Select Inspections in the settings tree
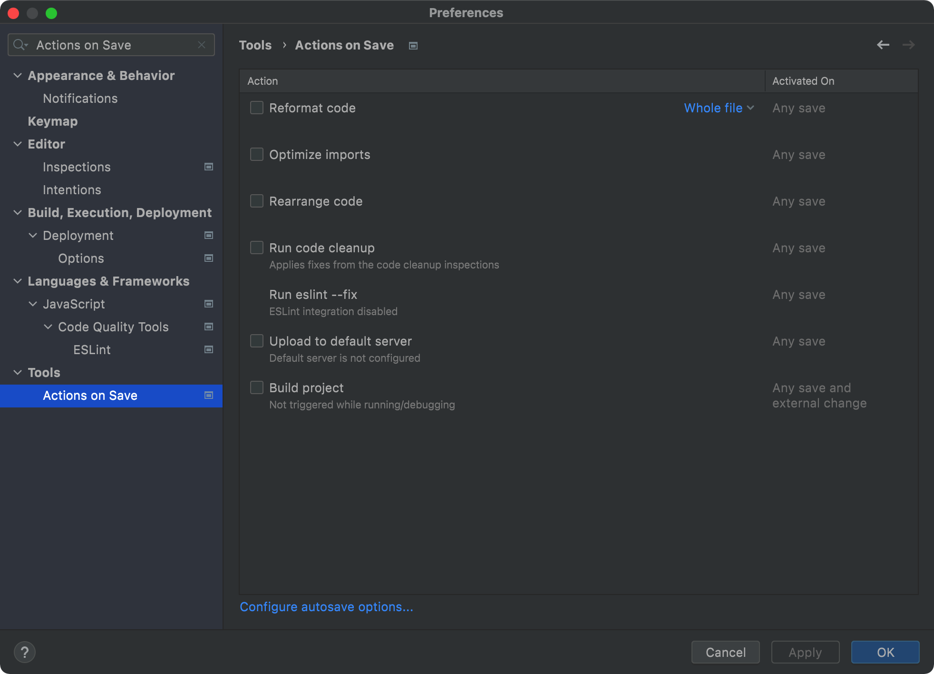Image resolution: width=934 pixels, height=674 pixels. pos(111,167)
